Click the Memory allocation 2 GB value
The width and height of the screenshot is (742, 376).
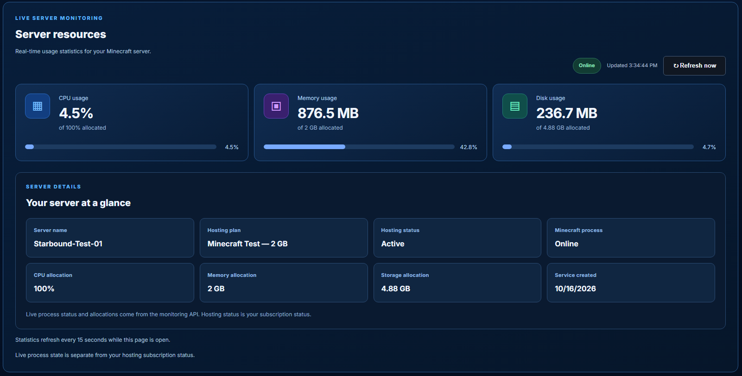point(216,288)
